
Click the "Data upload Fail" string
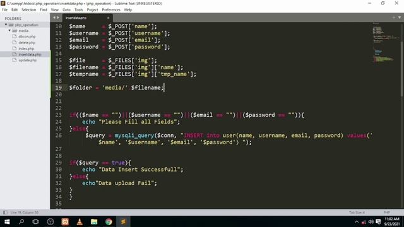pos(125,183)
